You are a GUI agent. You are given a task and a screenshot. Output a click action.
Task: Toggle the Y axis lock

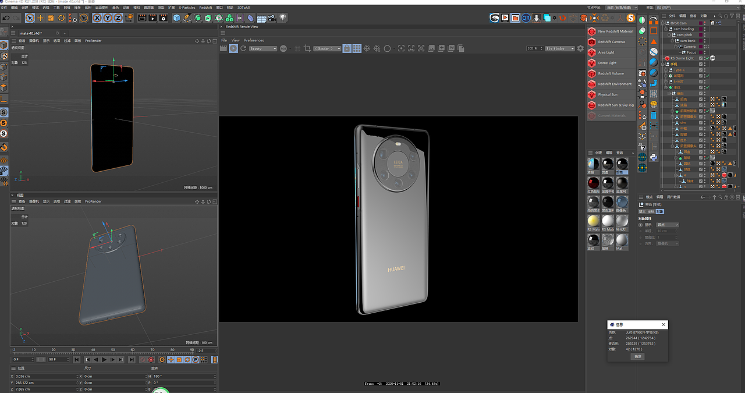pos(108,18)
